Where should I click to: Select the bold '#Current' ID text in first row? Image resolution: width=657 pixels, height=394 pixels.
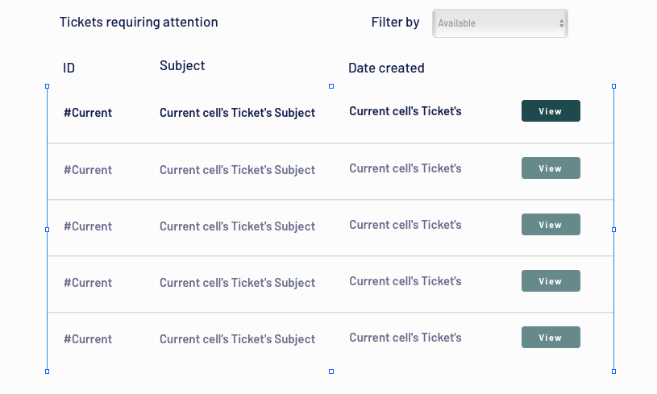[88, 113]
